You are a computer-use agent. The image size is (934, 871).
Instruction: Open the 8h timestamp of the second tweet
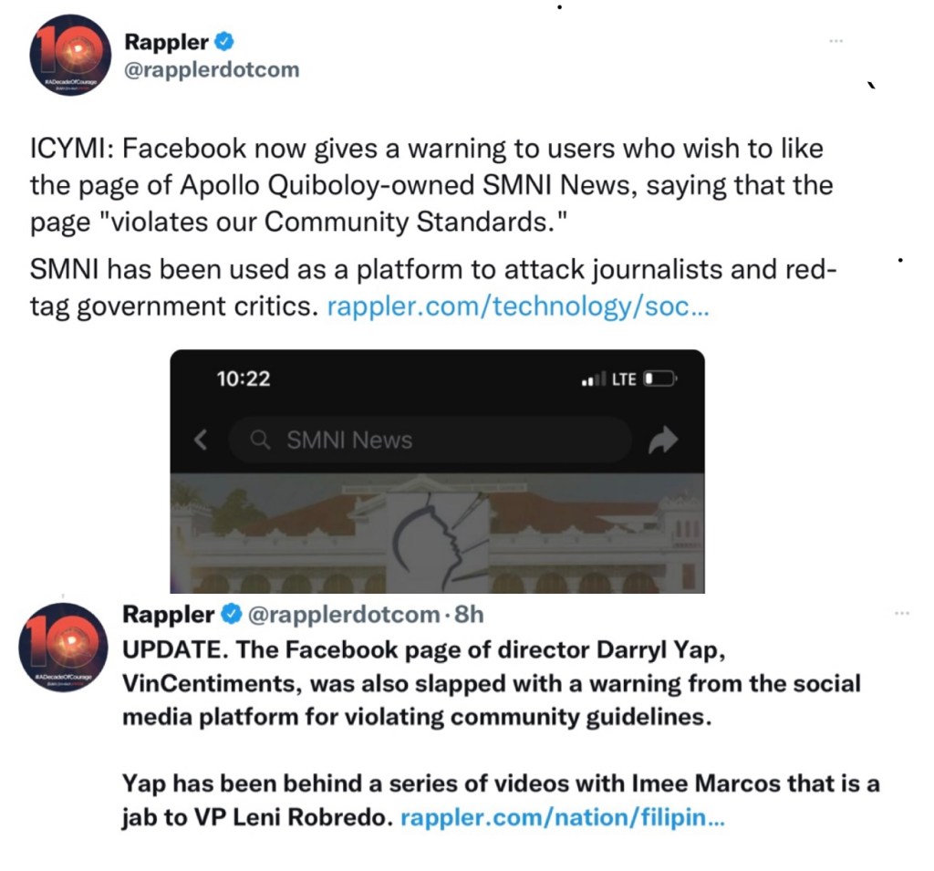[x=469, y=616]
